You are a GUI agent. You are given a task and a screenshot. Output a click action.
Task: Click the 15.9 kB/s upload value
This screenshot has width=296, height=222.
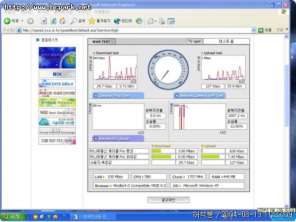click(x=235, y=86)
